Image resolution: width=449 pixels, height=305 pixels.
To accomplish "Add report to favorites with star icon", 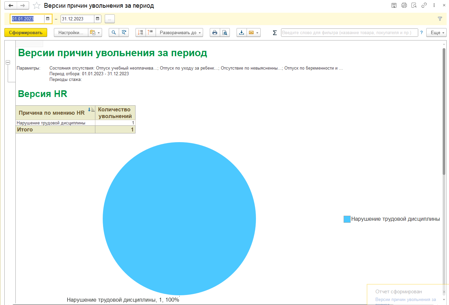I will tap(36, 6).
